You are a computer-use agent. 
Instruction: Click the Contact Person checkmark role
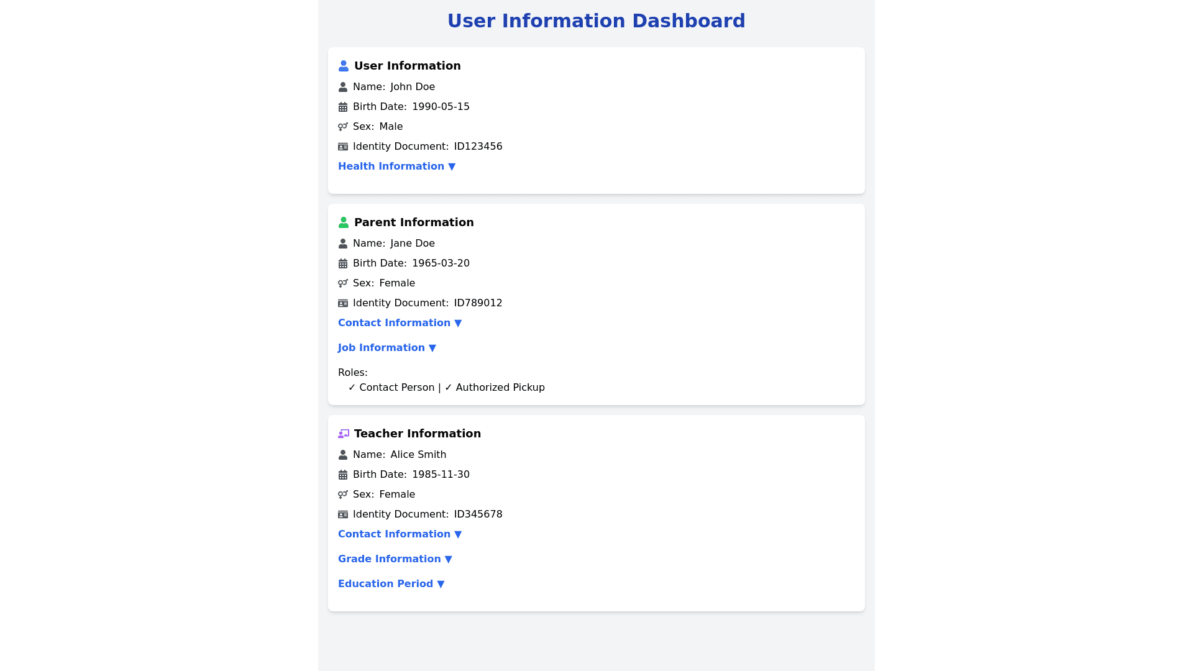click(391, 388)
